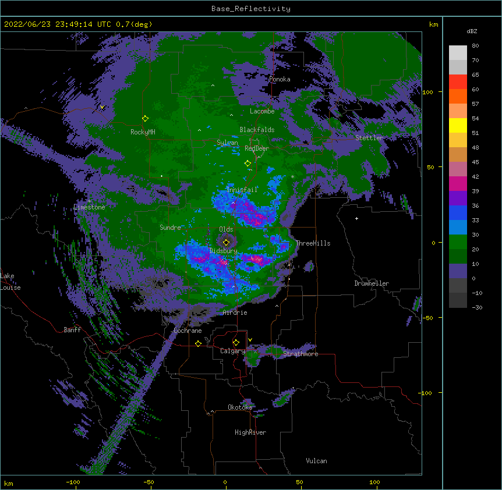This screenshot has width=502, height=490.
Task: Select the HighRiver label
Action: tap(250, 432)
